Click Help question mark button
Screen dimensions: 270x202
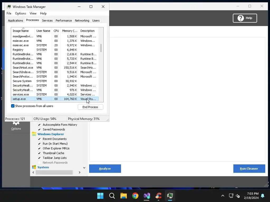(x=245, y=18)
